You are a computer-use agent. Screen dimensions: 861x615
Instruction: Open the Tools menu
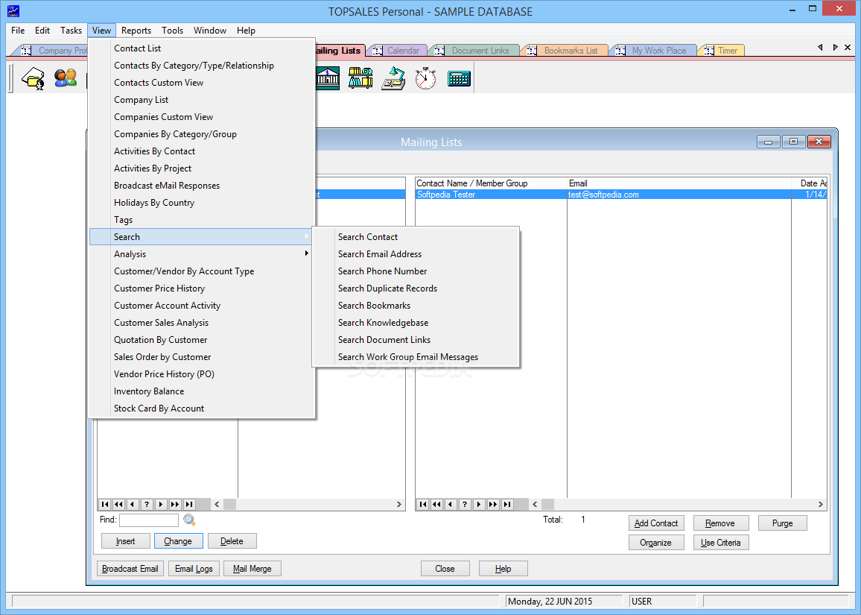coord(172,31)
